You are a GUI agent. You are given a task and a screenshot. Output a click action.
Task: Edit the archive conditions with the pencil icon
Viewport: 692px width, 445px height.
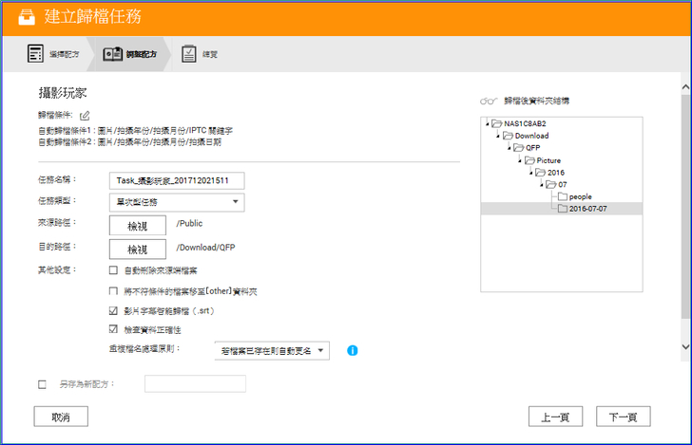85,116
